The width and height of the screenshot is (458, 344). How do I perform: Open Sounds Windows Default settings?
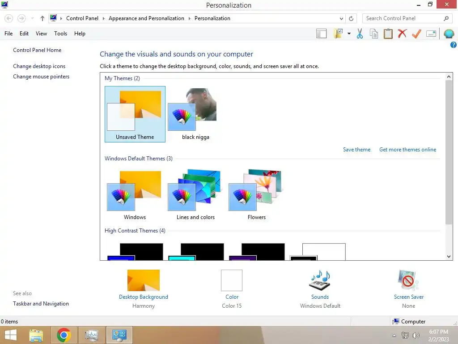coord(320,289)
